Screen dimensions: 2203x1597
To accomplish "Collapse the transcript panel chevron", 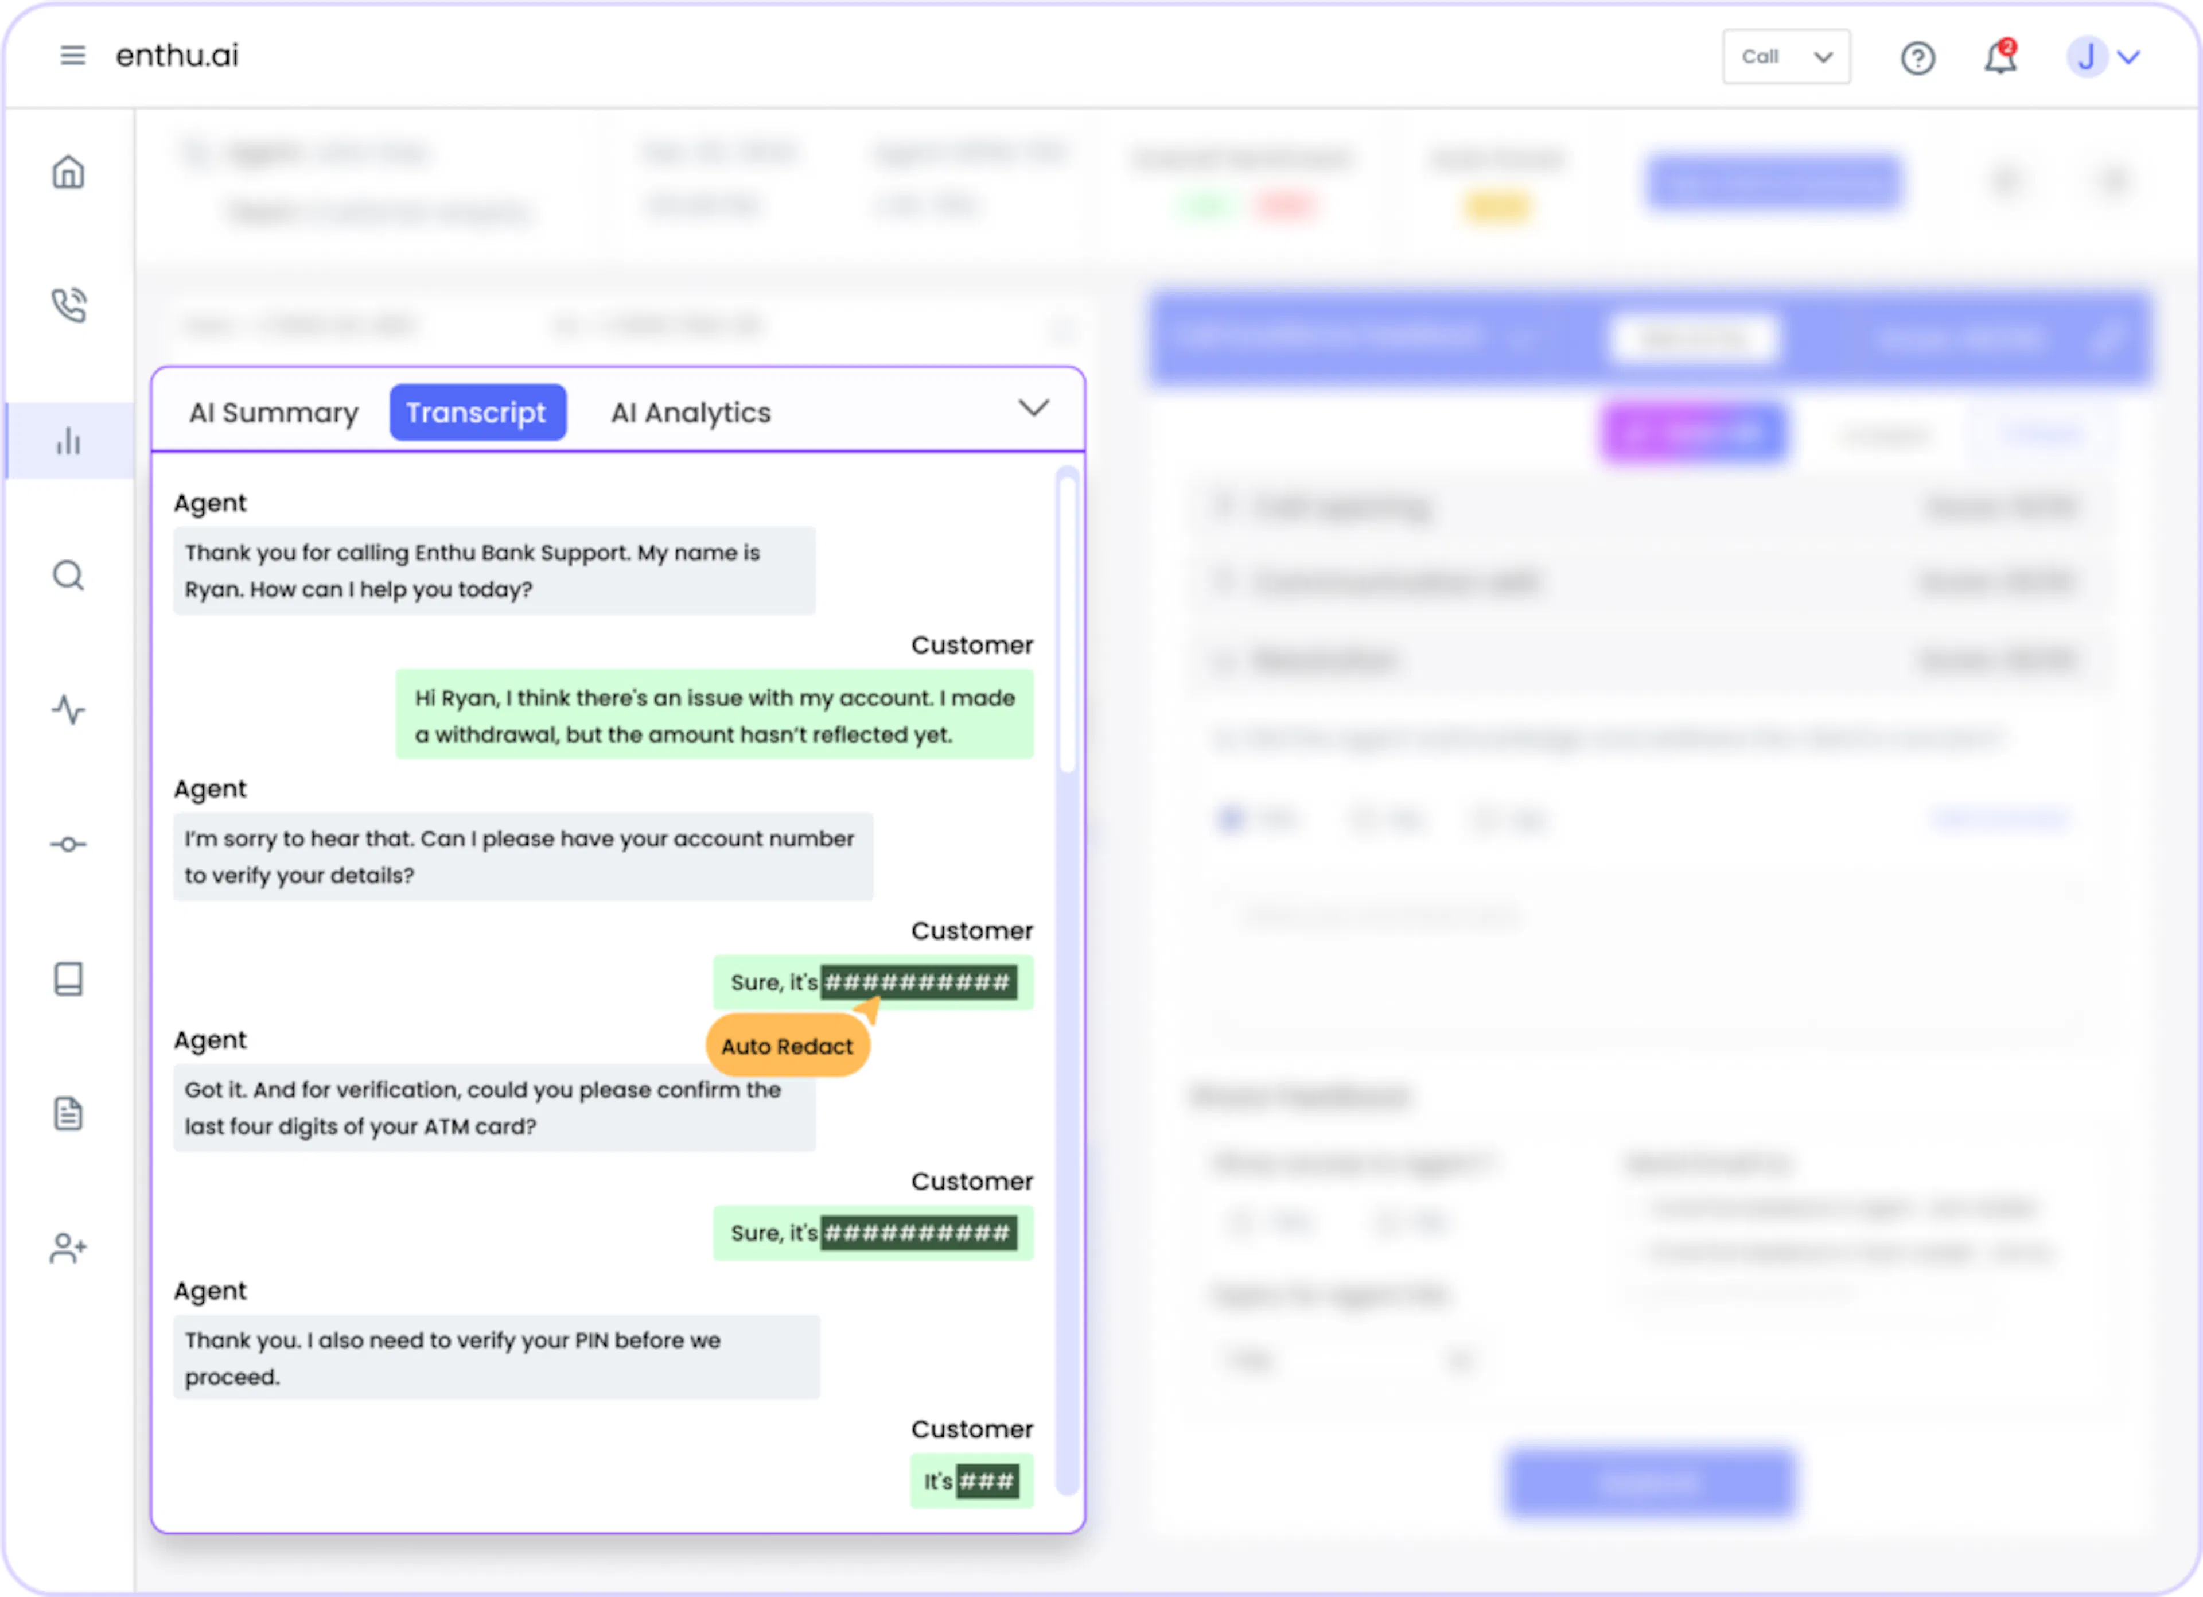I will [x=1033, y=408].
